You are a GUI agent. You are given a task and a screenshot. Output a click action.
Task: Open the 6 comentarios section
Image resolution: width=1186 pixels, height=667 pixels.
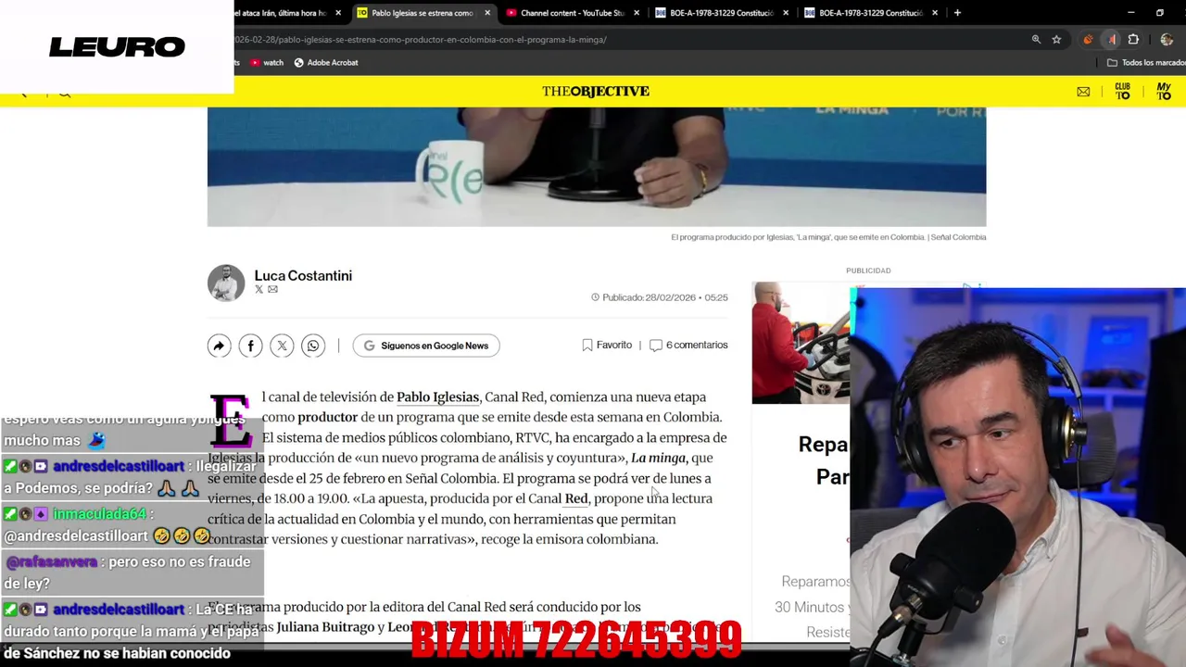688,345
